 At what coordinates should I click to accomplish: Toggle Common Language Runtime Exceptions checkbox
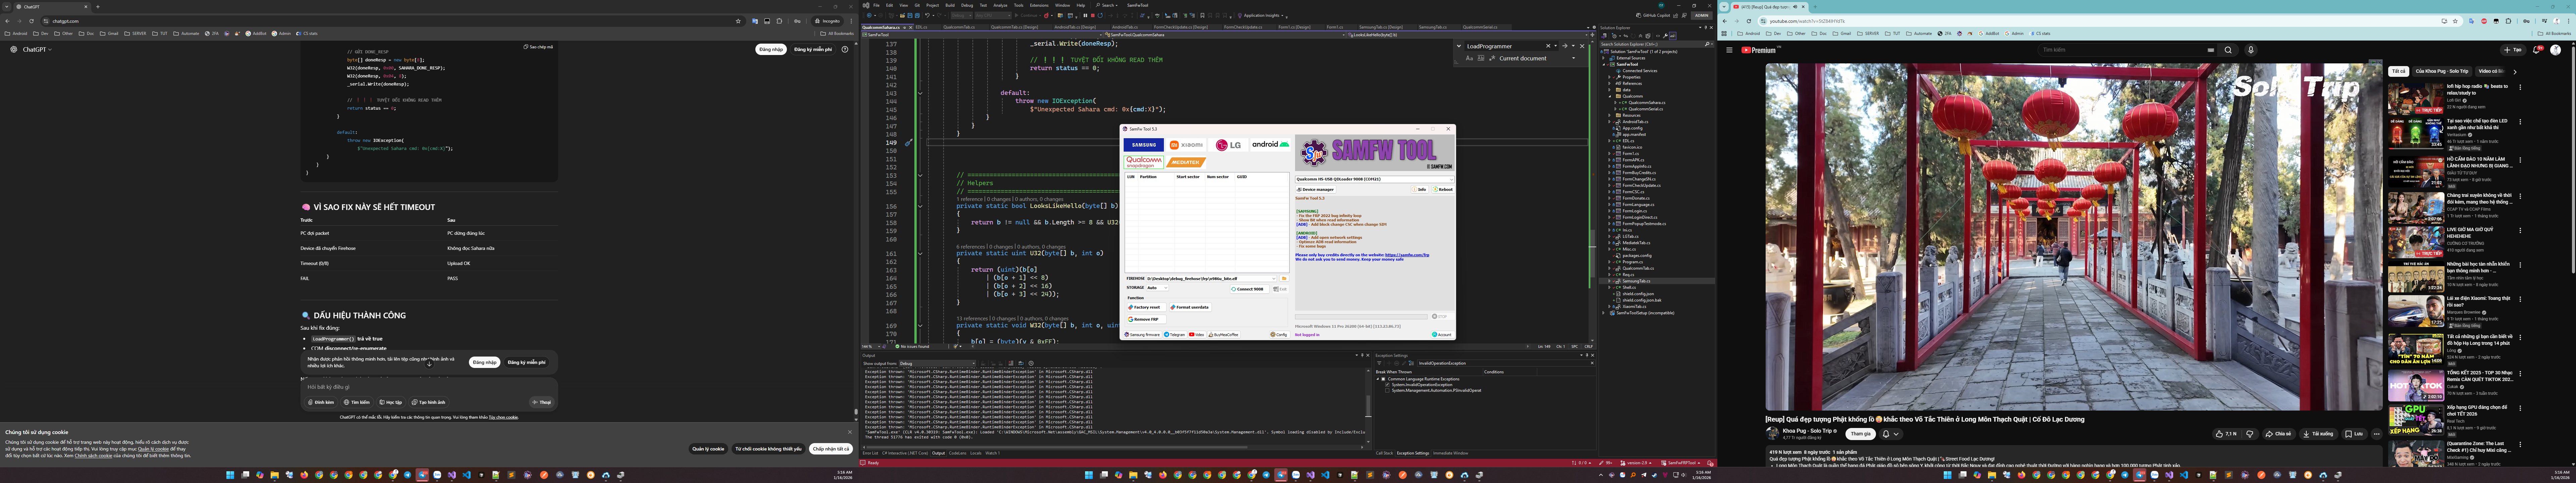point(1383,379)
